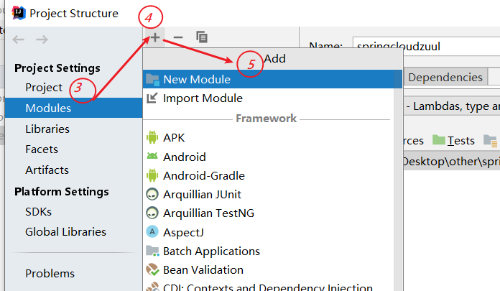Viewport: 500px width, 291px height.
Task: Go forward with the right arrow
Action: [x=42, y=40]
